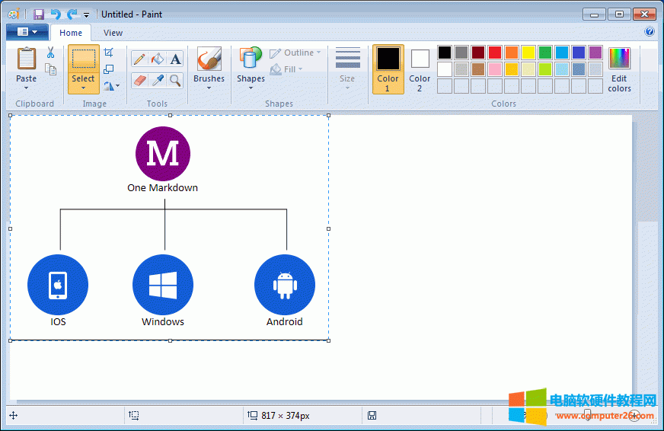Click the top middle selection handle
The image size is (664, 431).
tap(171, 115)
